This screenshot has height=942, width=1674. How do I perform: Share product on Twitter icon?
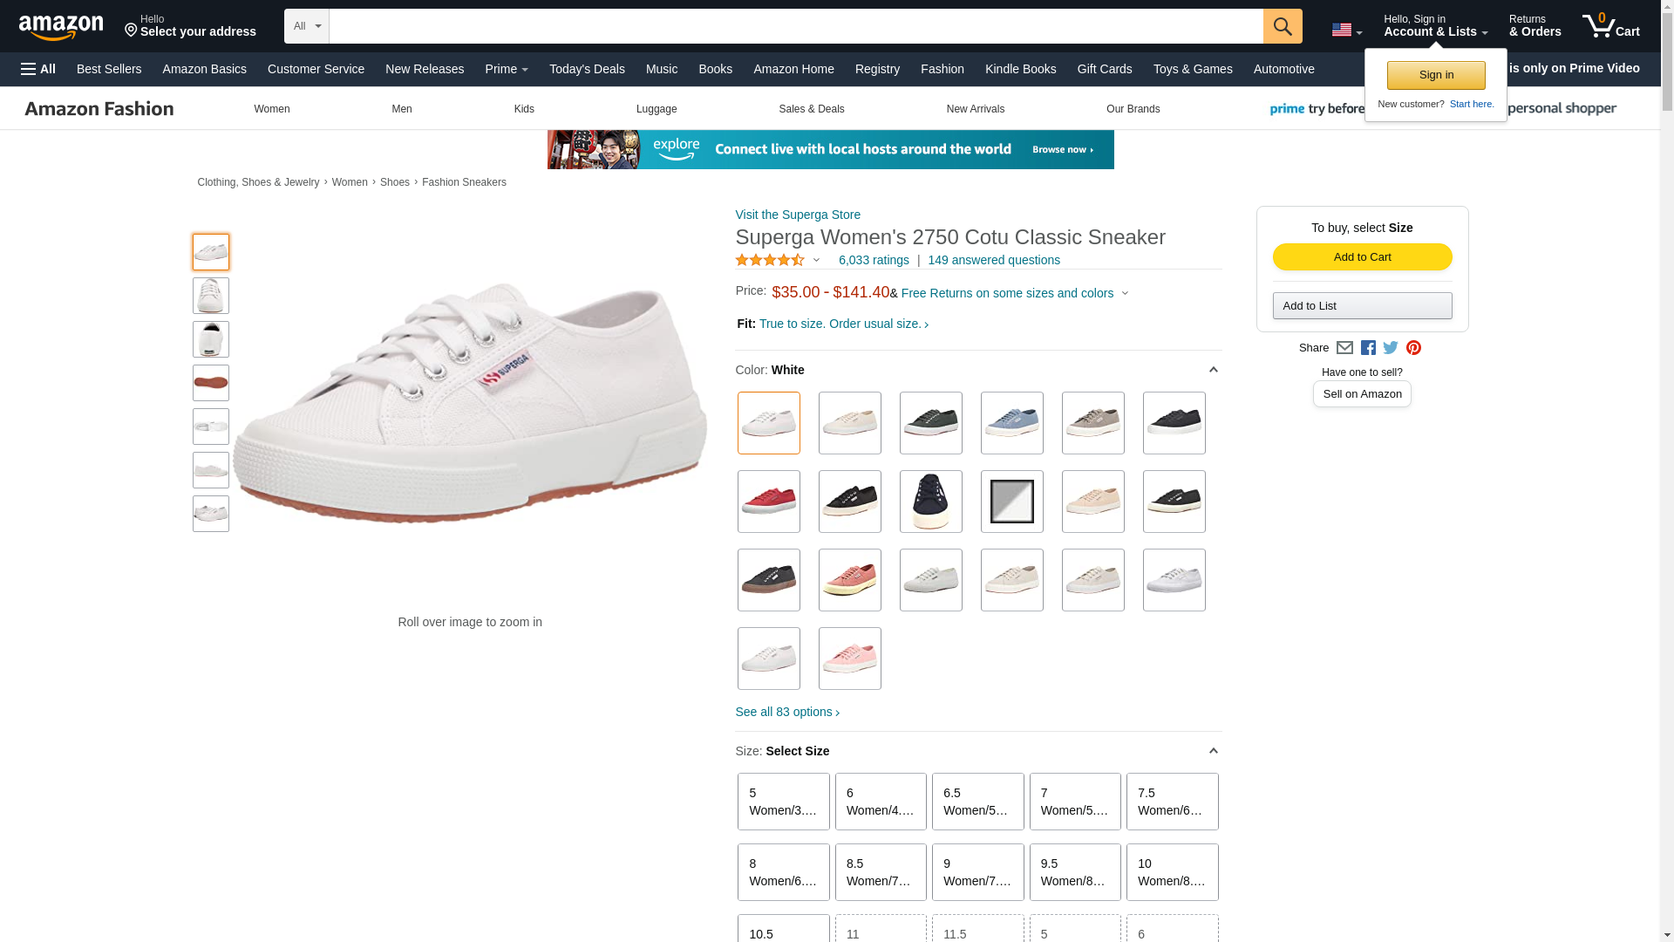(x=1391, y=348)
